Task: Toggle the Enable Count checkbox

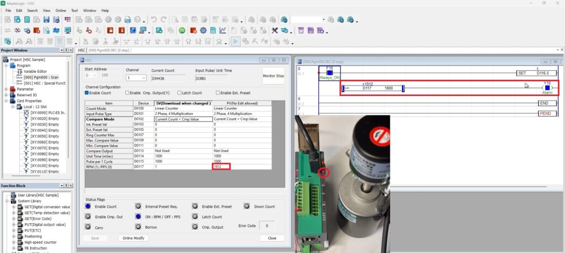Action: [x=87, y=93]
